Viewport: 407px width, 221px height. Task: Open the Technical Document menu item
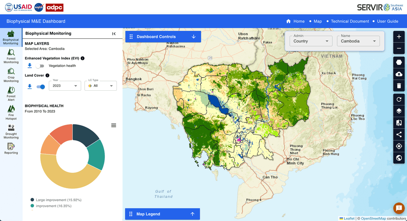point(349,21)
